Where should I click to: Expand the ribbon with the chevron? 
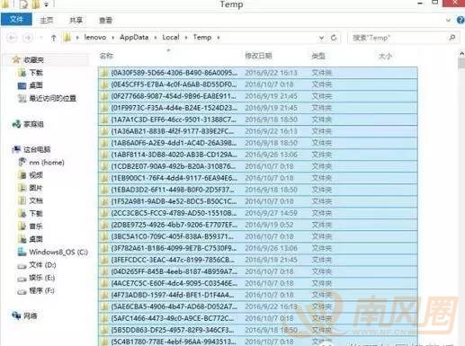pos(448,20)
